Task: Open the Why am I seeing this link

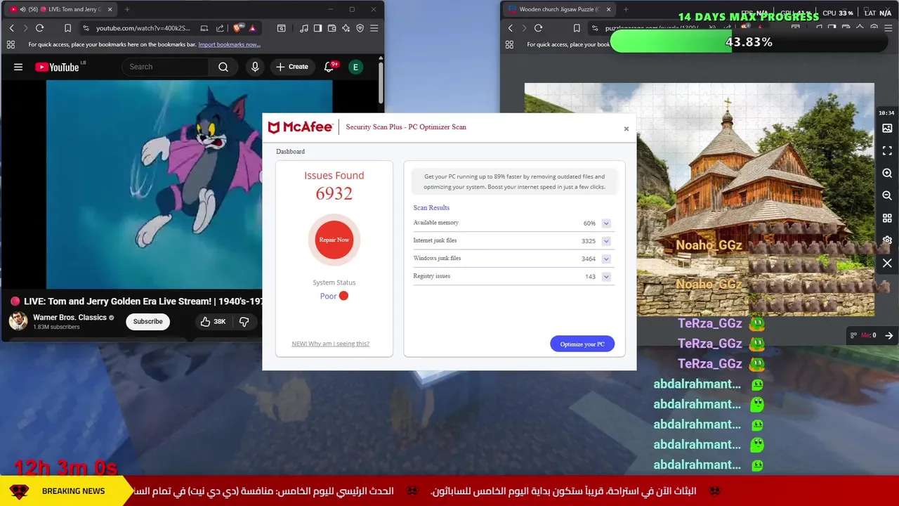Action: click(330, 344)
